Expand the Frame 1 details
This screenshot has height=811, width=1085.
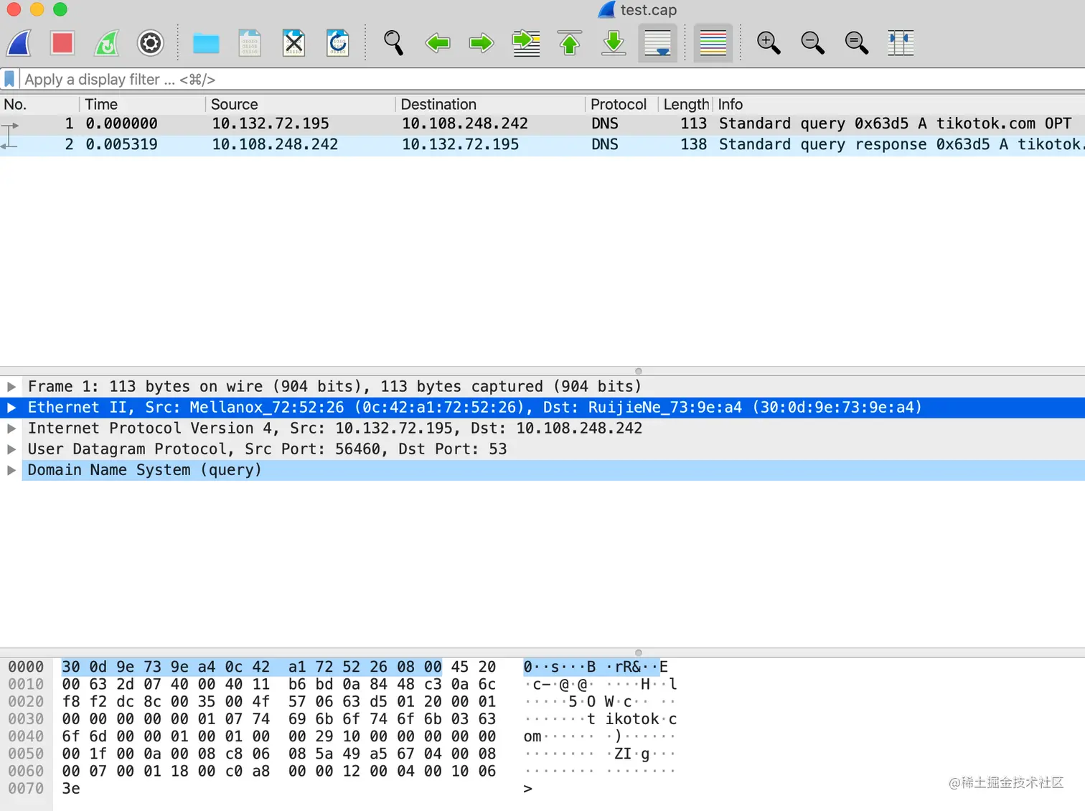click(11, 386)
